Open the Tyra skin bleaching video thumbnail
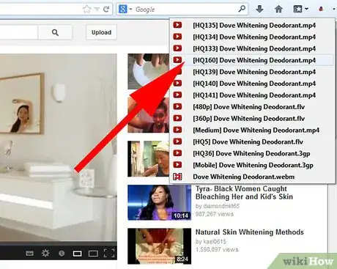 click(x=159, y=202)
